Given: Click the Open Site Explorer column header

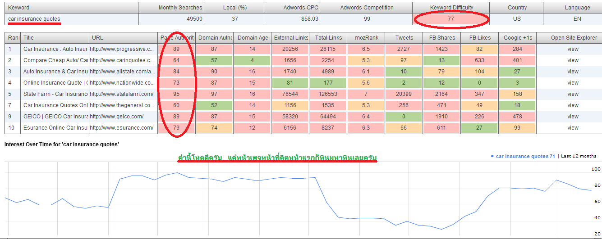Looking at the screenshot, I should (569, 38).
